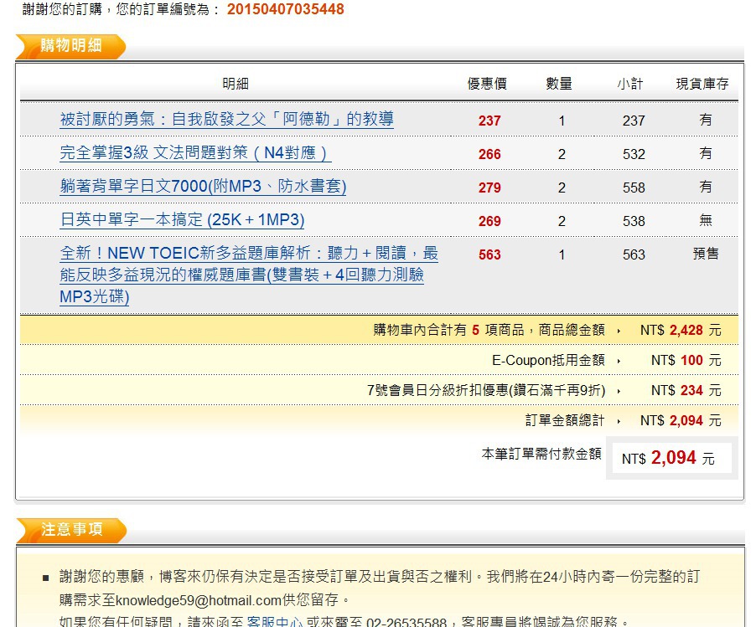Click the 預售 stock status for TOEIC book
Screen dimensions: 756x627
tap(706, 254)
